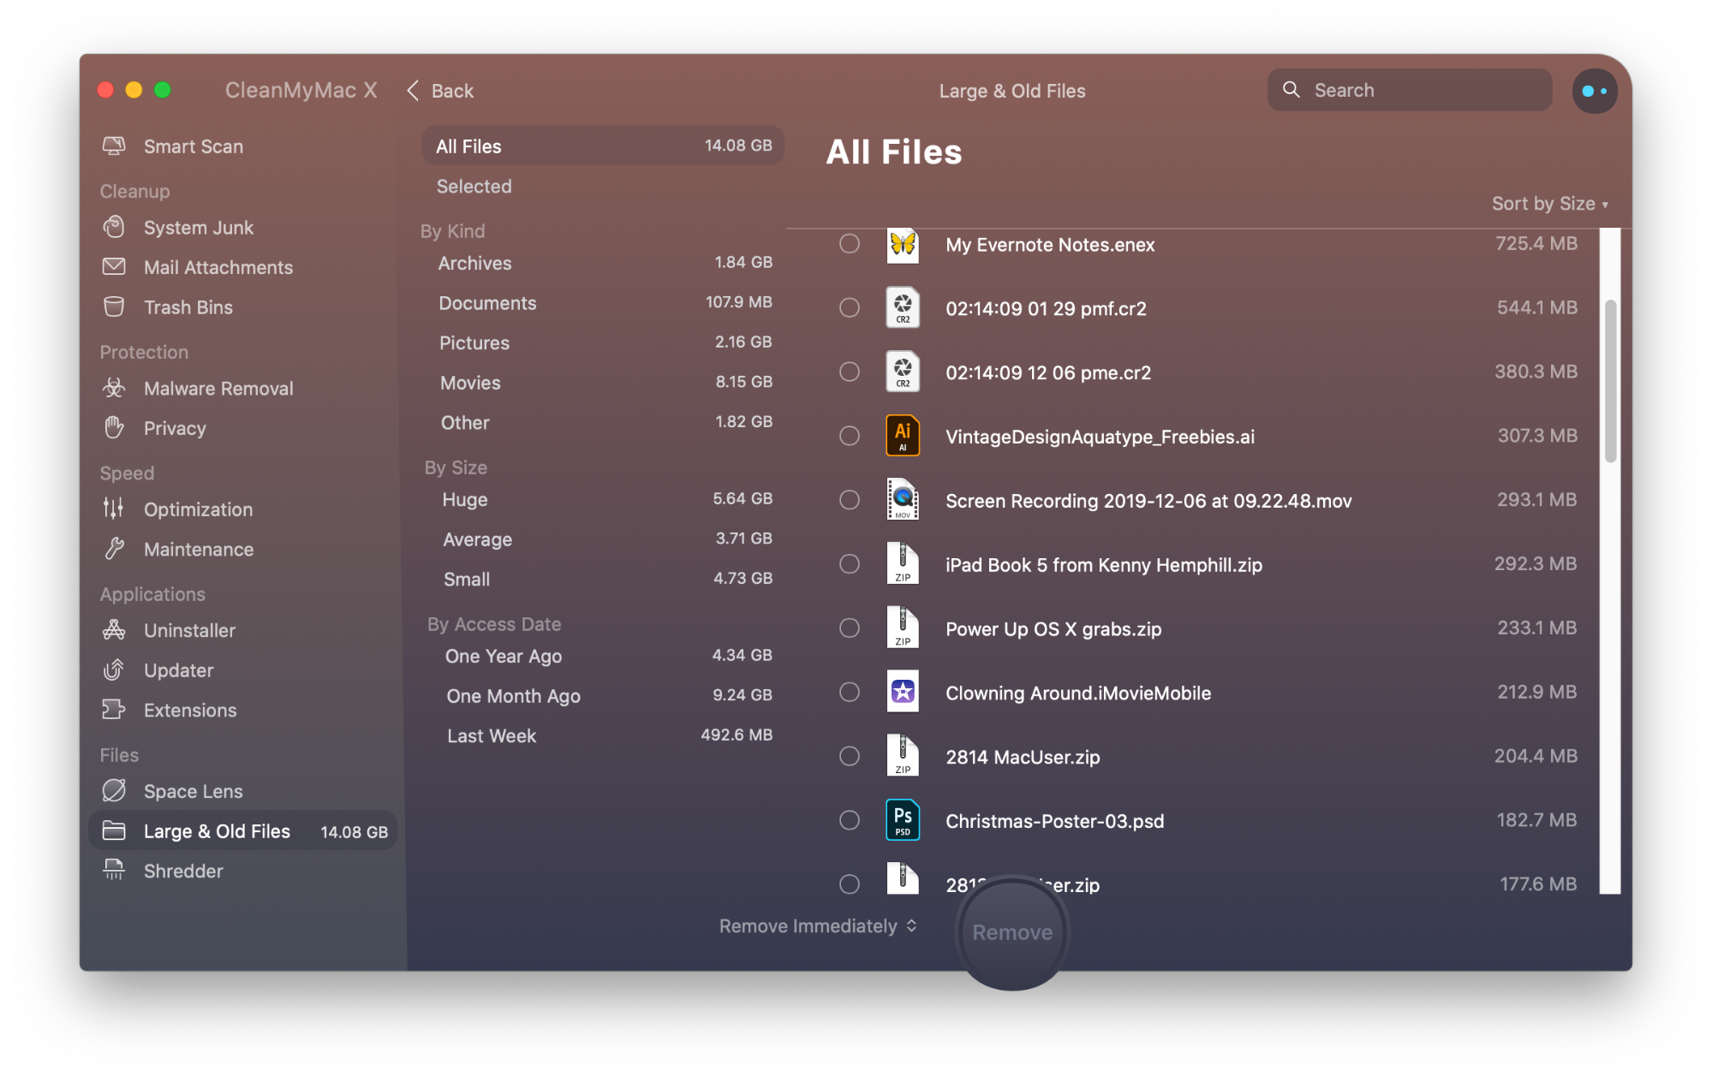The height and width of the screenshot is (1077, 1712).
Task: Select My Evernote Notes.enex checkbox
Action: coord(849,244)
